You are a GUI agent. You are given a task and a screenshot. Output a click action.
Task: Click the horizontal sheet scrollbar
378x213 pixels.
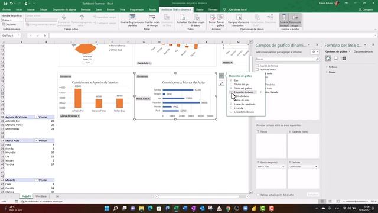pyautogui.click(x=199, y=196)
